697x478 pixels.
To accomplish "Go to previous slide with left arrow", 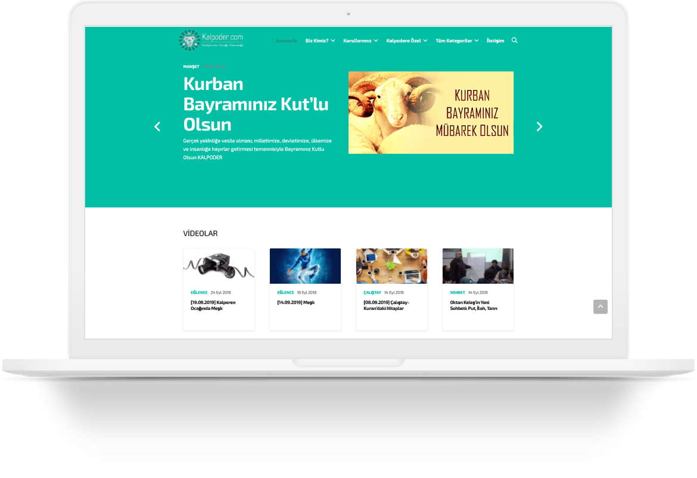I will (x=157, y=126).
